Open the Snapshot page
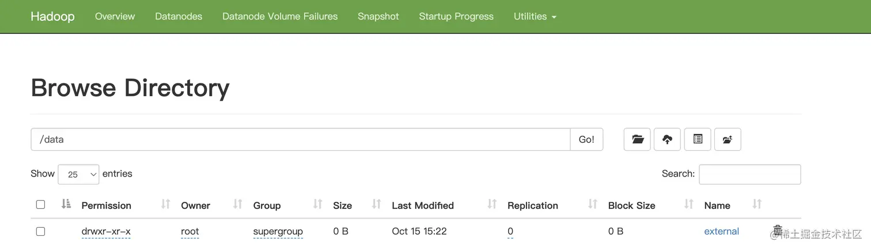The height and width of the screenshot is (249, 871). coord(378,17)
